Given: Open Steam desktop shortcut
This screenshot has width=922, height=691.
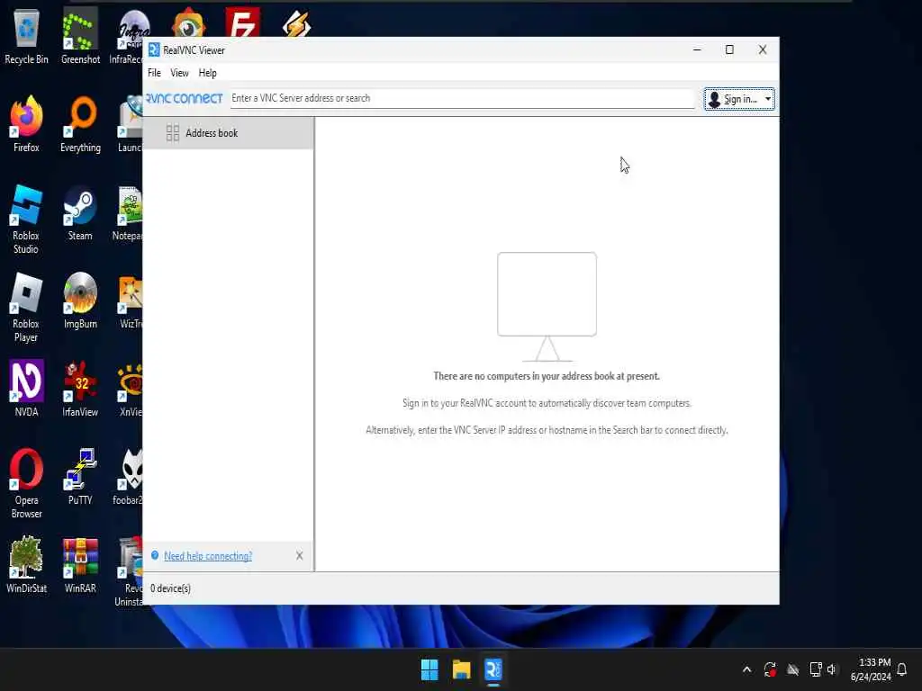Looking at the screenshot, I should tap(80, 212).
